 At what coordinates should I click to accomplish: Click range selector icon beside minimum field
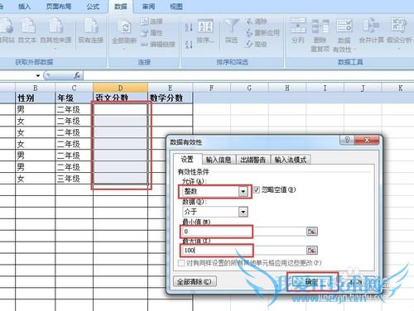pyautogui.click(x=312, y=232)
